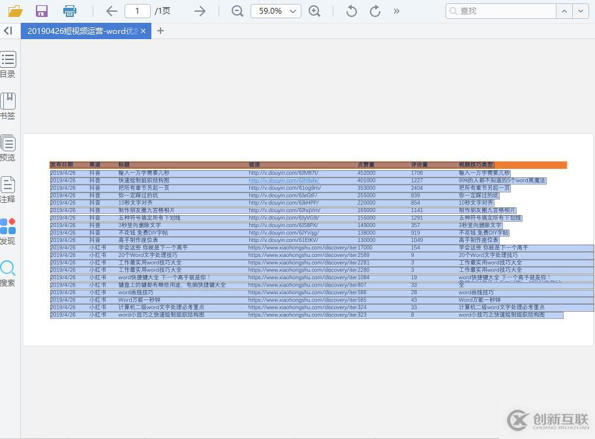Image resolution: width=595 pixels, height=439 pixels.
Task: Click the 155000 likes value
Action: click(x=366, y=218)
